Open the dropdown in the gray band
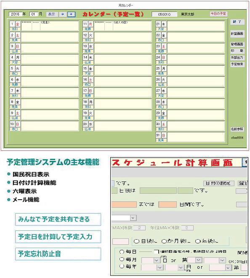The image size is (250, 278). [133, 217]
